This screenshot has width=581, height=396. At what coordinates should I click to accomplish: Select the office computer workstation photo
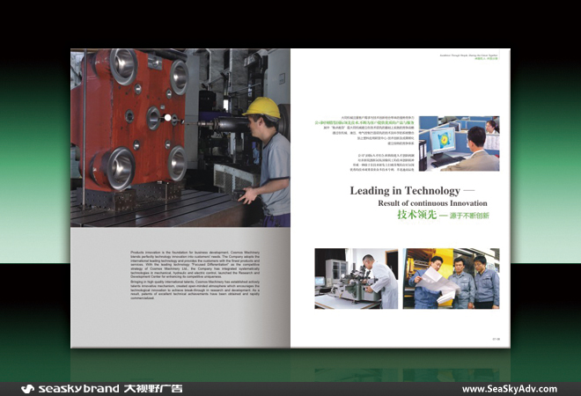coord(459,143)
